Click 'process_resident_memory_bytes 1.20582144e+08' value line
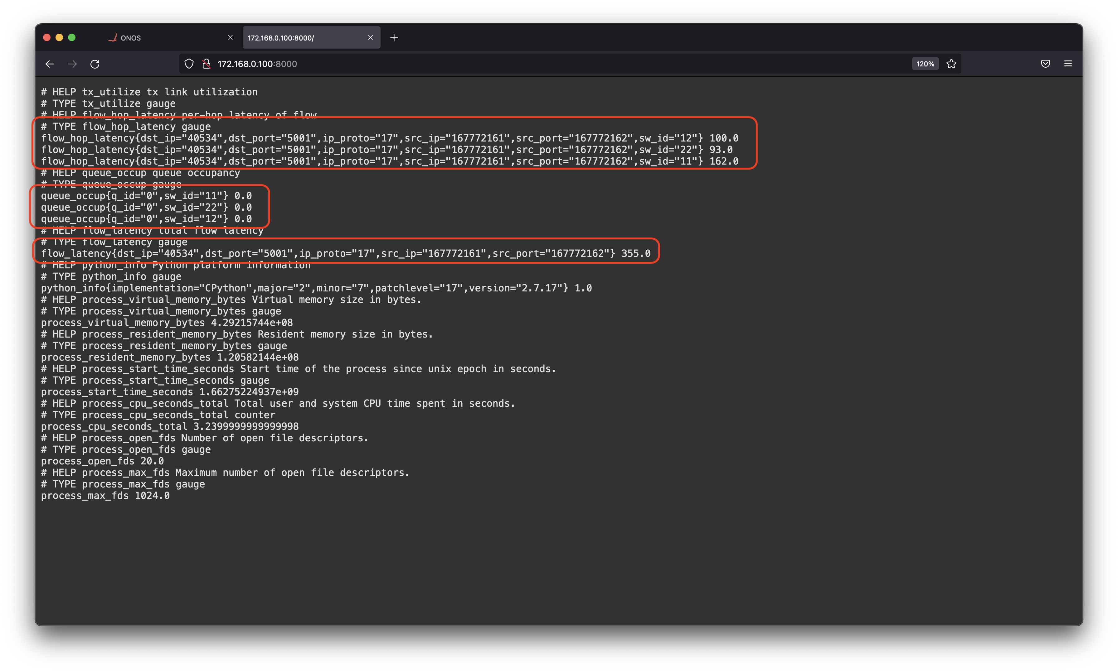1118x672 pixels. pyautogui.click(x=170, y=357)
